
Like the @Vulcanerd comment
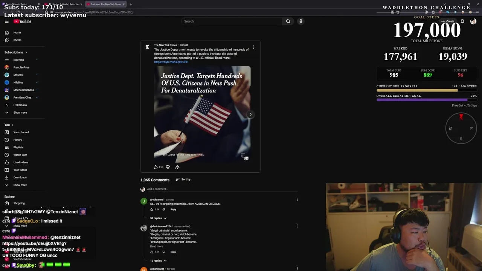point(152,210)
